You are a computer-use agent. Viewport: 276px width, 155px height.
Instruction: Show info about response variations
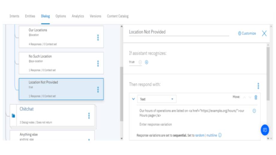(220, 135)
